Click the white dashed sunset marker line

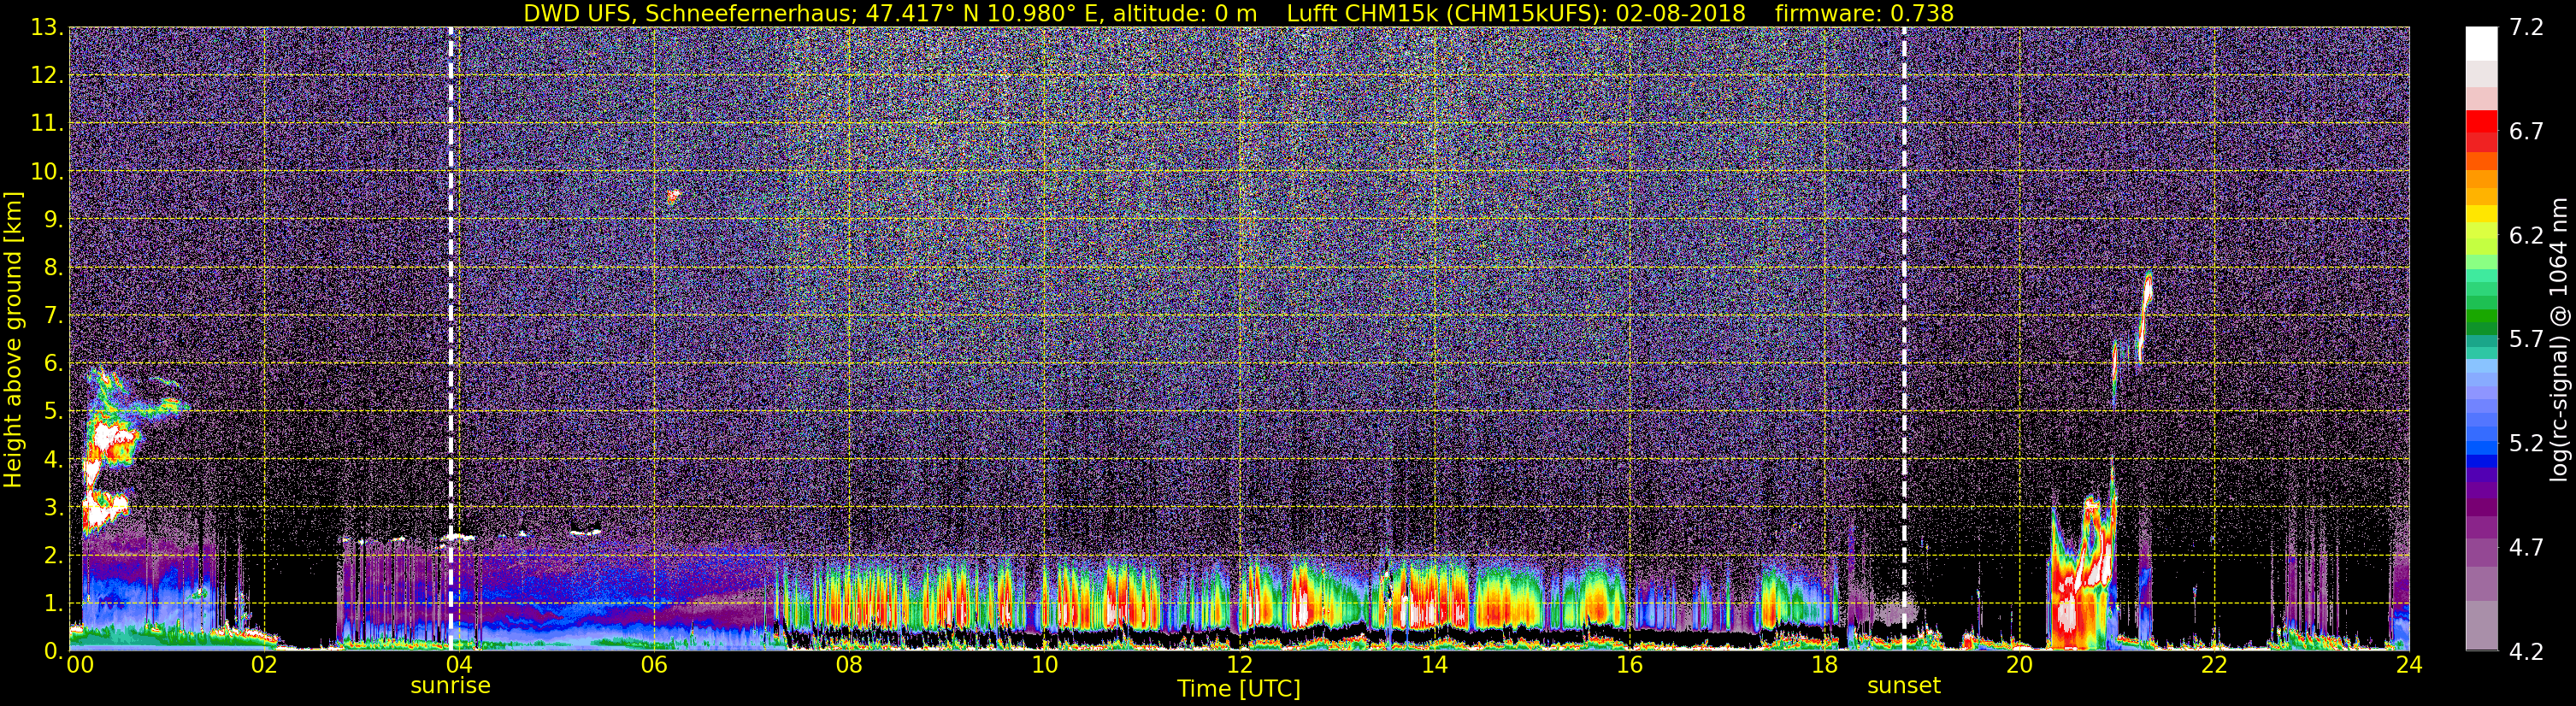[x=1903, y=338]
